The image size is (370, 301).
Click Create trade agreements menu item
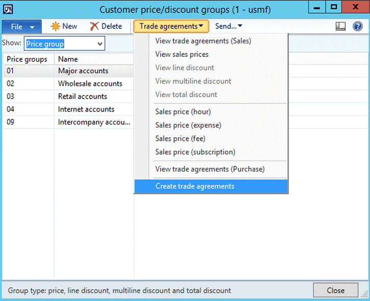(211, 186)
